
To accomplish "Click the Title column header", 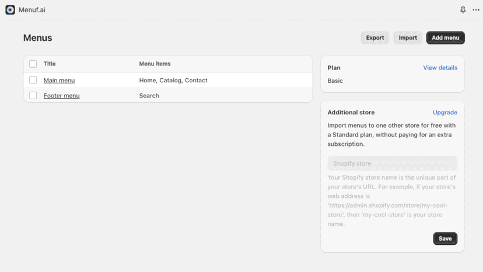I will [50, 64].
